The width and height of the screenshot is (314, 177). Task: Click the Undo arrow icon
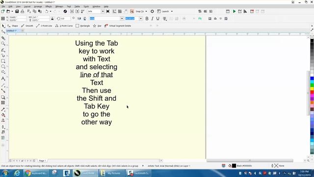tap(47, 11)
